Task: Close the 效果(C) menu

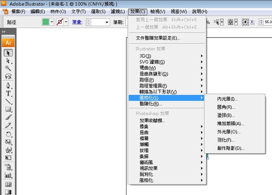Action: (x=137, y=12)
